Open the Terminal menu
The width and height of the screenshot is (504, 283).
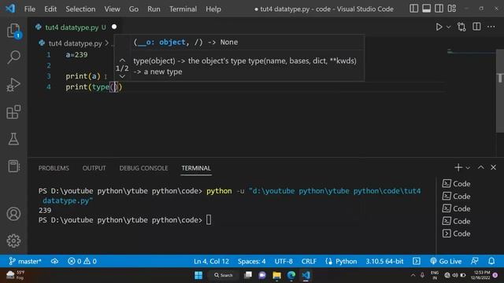[183, 9]
